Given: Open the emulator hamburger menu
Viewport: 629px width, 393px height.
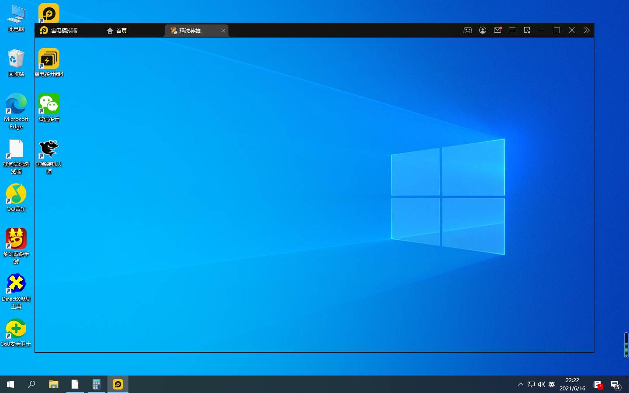Looking at the screenshot, I should click(x=512, y=30).
